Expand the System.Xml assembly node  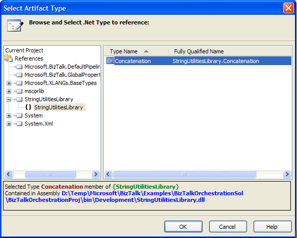(x=9, y=124)
